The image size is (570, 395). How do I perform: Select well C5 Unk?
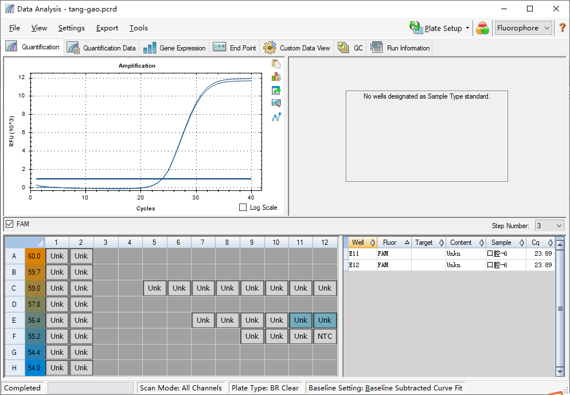tap(154, 288)
